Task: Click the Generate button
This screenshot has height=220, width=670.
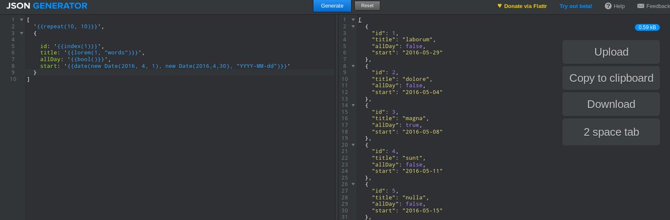Action: 332,6
